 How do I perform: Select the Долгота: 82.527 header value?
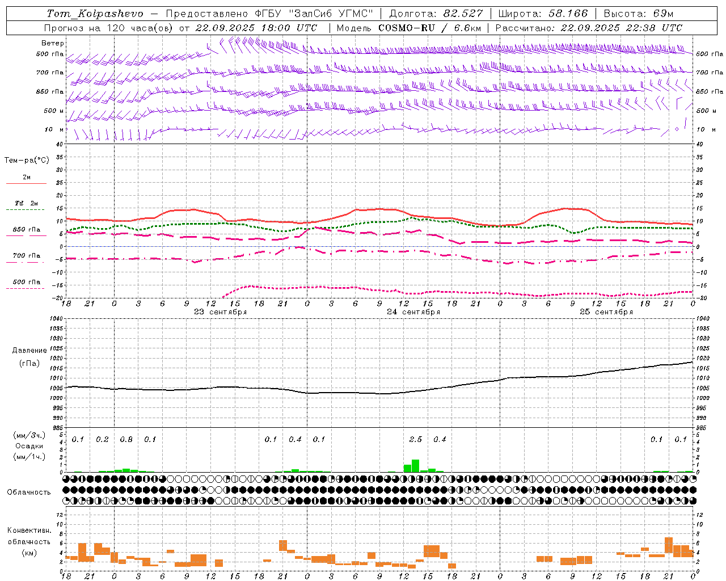pos(436,14)
